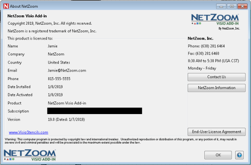Click the Date Activated value 1/8/2019
This screenshot has width=251, height=165.
55,95
